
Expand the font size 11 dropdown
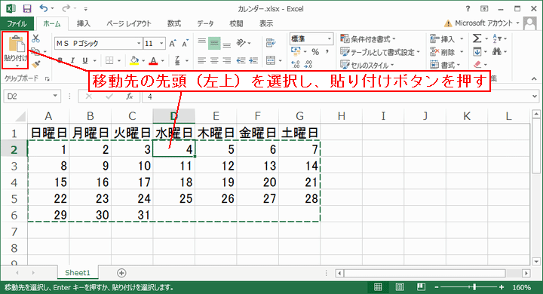tap(161, 43)
